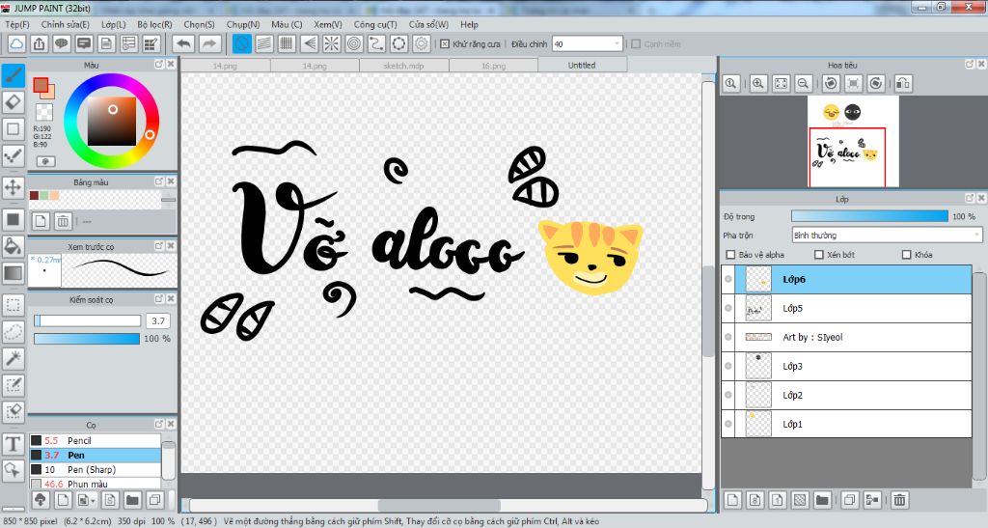Enable the Bảo vệ alpha checkbox
Image resolution: width=988 pixels, height=528 pixels.
[x=731, y=255]
